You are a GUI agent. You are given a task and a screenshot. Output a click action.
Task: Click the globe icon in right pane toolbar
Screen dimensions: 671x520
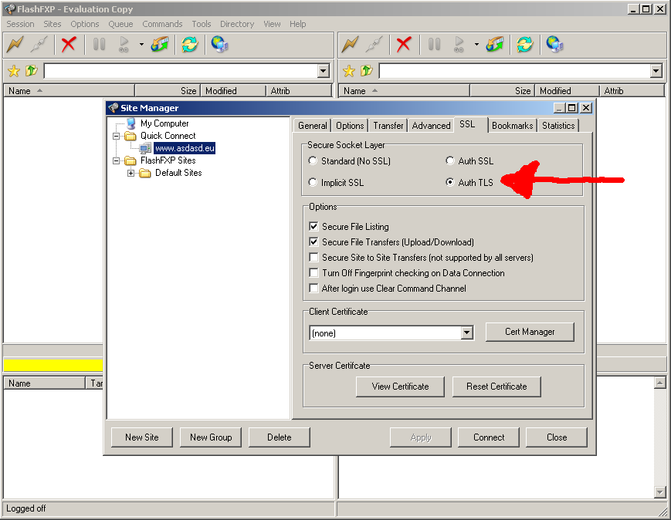[554, 44]
